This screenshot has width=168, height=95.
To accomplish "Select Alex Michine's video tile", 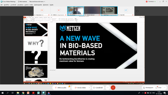I will pyautogui.click(x=76, y=11).
